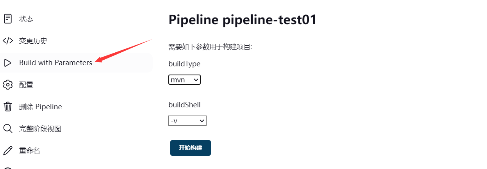Select 重命名 text entry

coord(30,150)
